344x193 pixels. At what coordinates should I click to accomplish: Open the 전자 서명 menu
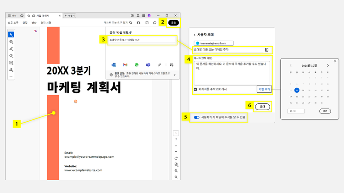click(46, 23)
